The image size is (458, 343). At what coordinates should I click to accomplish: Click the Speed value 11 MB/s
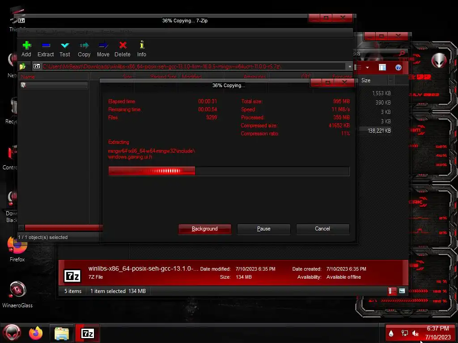340,109
